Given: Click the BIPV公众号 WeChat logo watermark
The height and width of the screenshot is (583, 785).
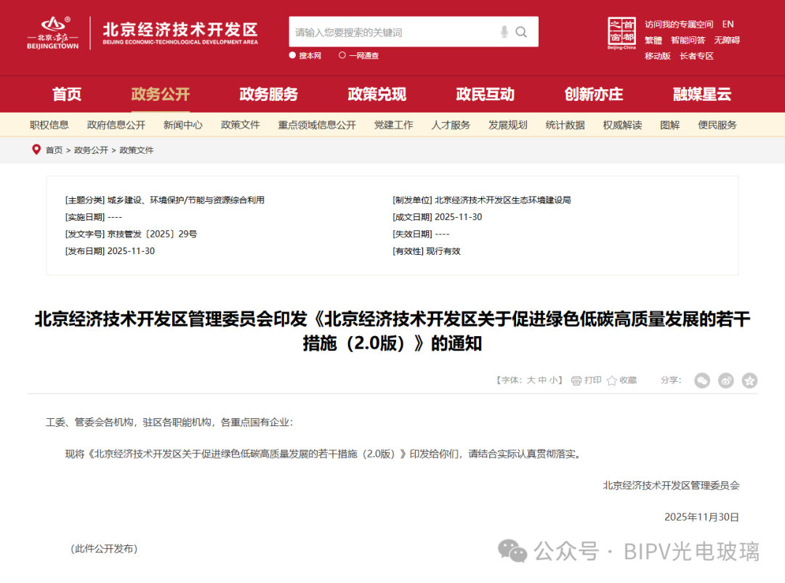Looking at the screenshot, I should 512,553.
